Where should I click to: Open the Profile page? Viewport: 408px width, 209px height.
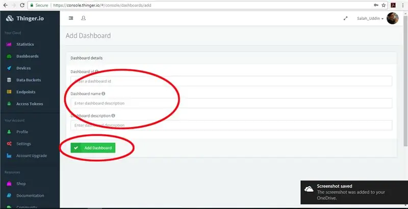coord(22,132)
